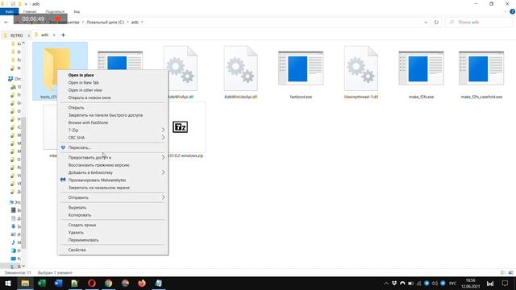The height and width of the screenshot is (290, 516).
Task: Open the 'Файл' ribbon tab
Action: click(x=9, y=11)
